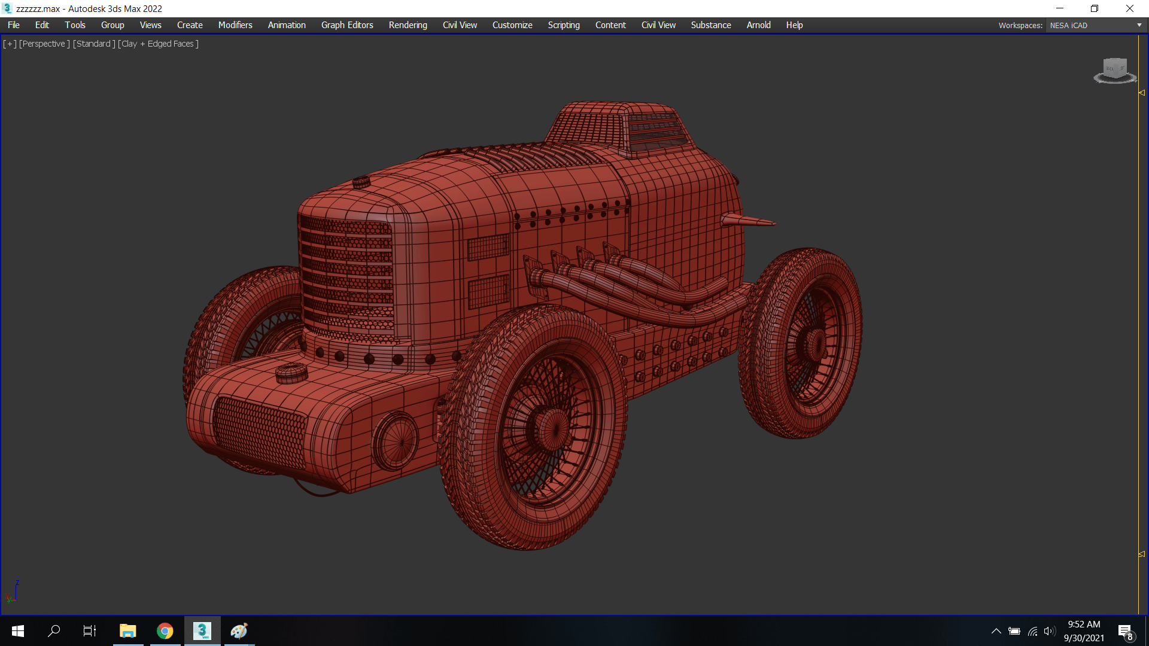Open the Modifiers menu

click(235, 25)
